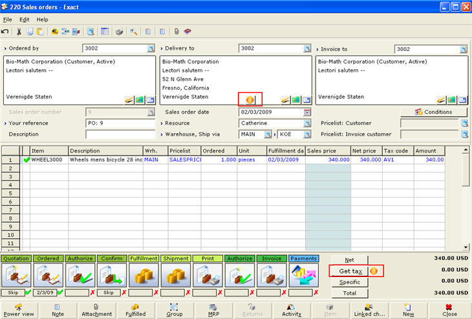Click the Power view button
The image size is (472, 319).
tap(19, 310)
